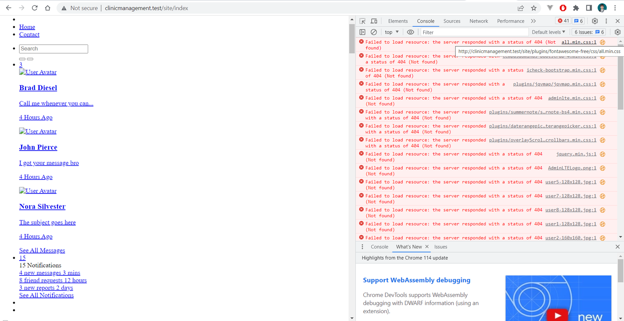
Task: Open 8 friend requests notification
Action: coord(53,280)
